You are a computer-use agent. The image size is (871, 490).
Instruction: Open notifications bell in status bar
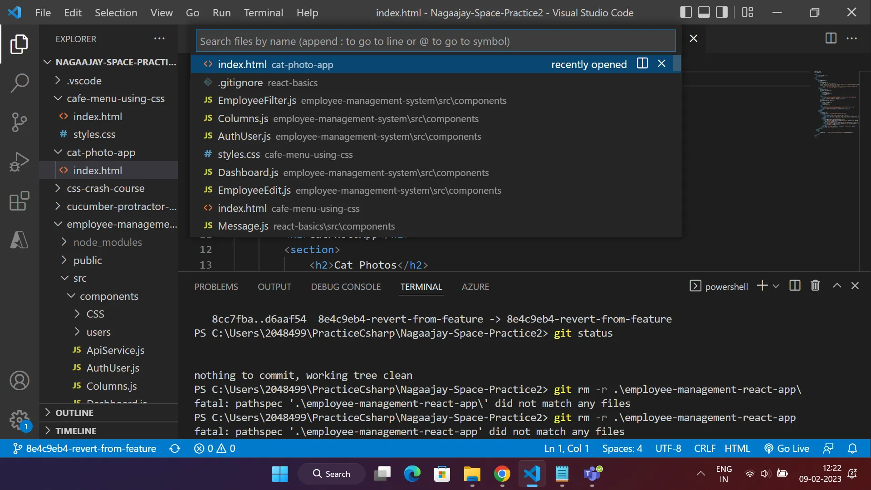[x=852, y=449]
